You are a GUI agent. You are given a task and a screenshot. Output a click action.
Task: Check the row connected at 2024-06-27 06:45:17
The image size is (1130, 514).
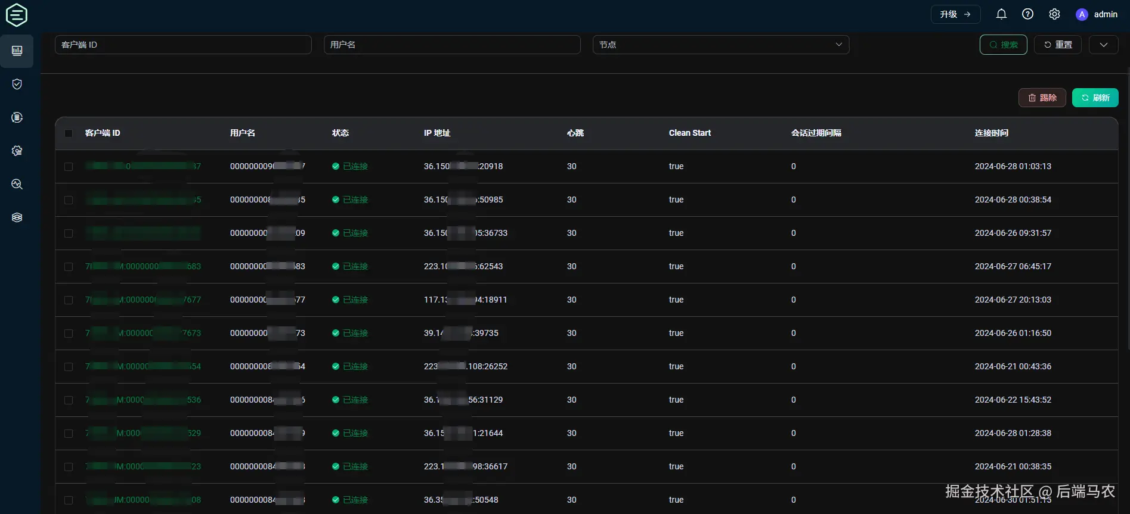tap(69, 267)
